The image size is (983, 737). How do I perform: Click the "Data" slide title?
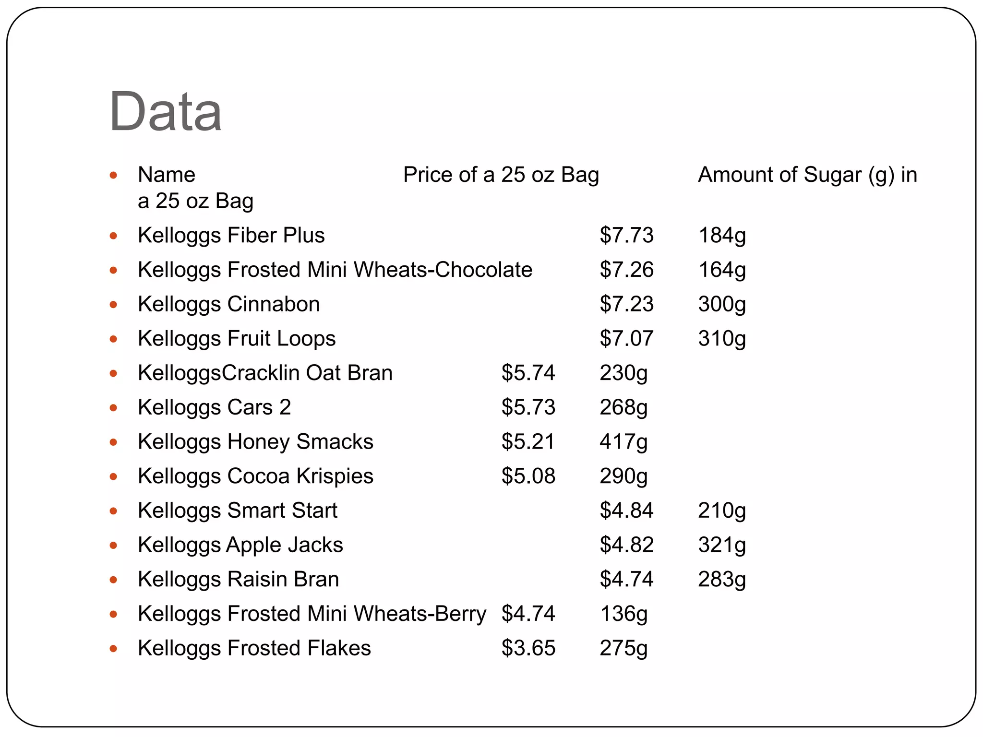[166, 112]
